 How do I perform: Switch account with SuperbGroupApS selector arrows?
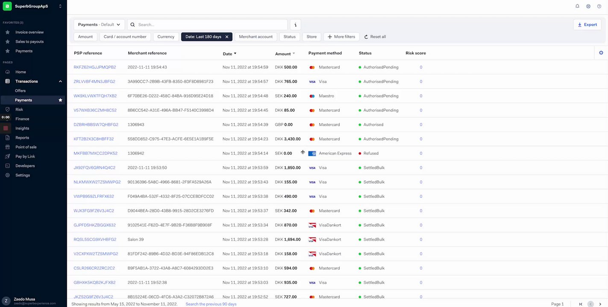pos(60,6)
